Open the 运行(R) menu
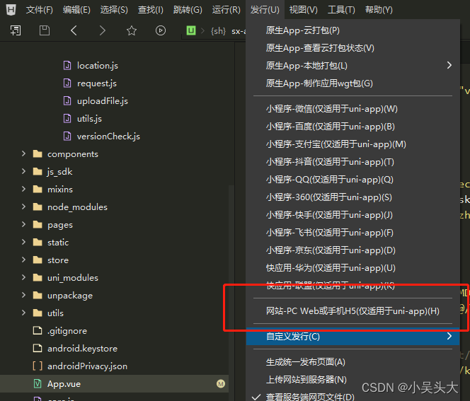 227,10
